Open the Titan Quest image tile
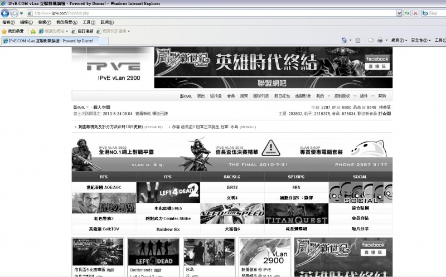The height and width of the screenshot is (277, 446). click(x=297, y=213)
